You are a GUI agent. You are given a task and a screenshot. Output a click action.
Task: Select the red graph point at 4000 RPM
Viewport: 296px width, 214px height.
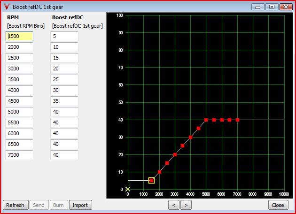(191, 137)
